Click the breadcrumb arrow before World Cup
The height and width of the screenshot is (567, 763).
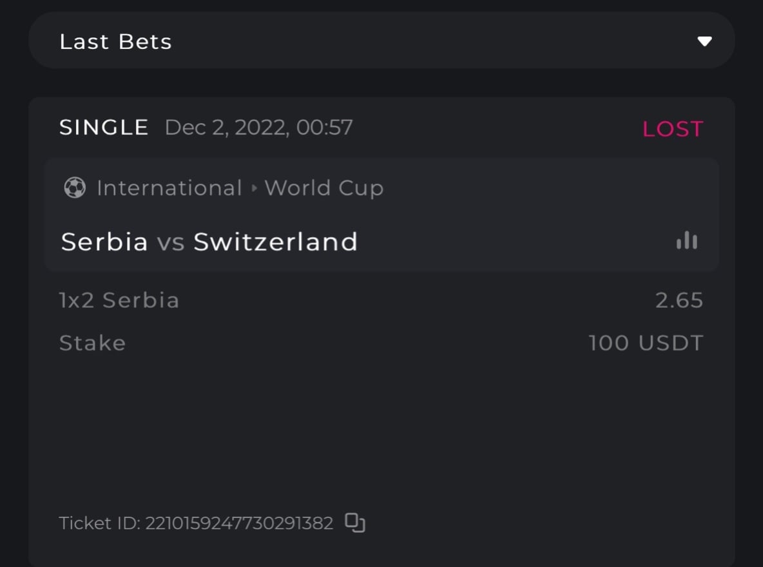pyautogui.click(x=253, y=189)
